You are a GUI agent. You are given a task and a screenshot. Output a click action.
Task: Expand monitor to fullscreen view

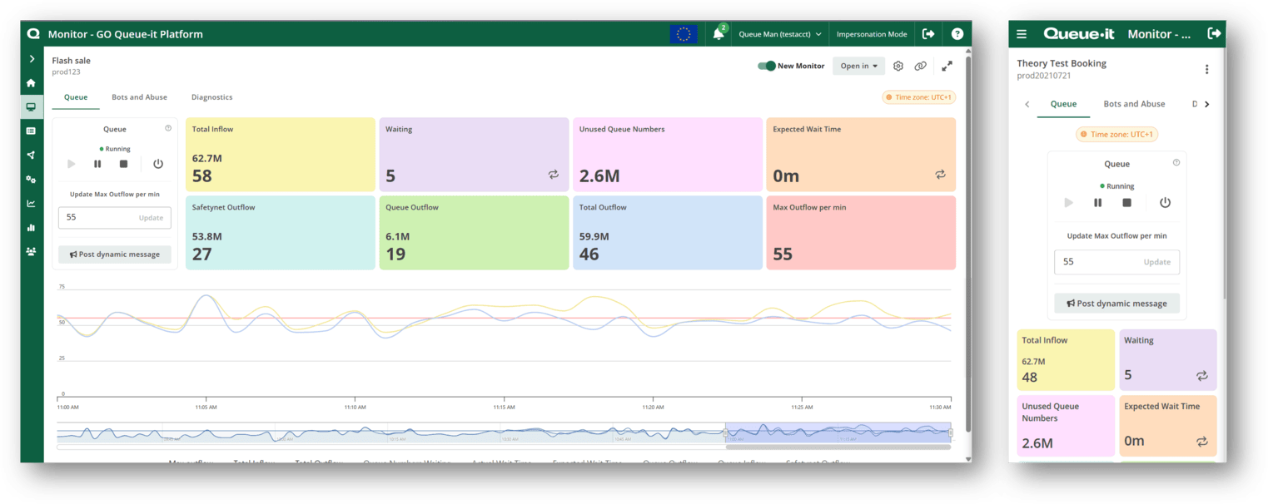coord(947,65)
